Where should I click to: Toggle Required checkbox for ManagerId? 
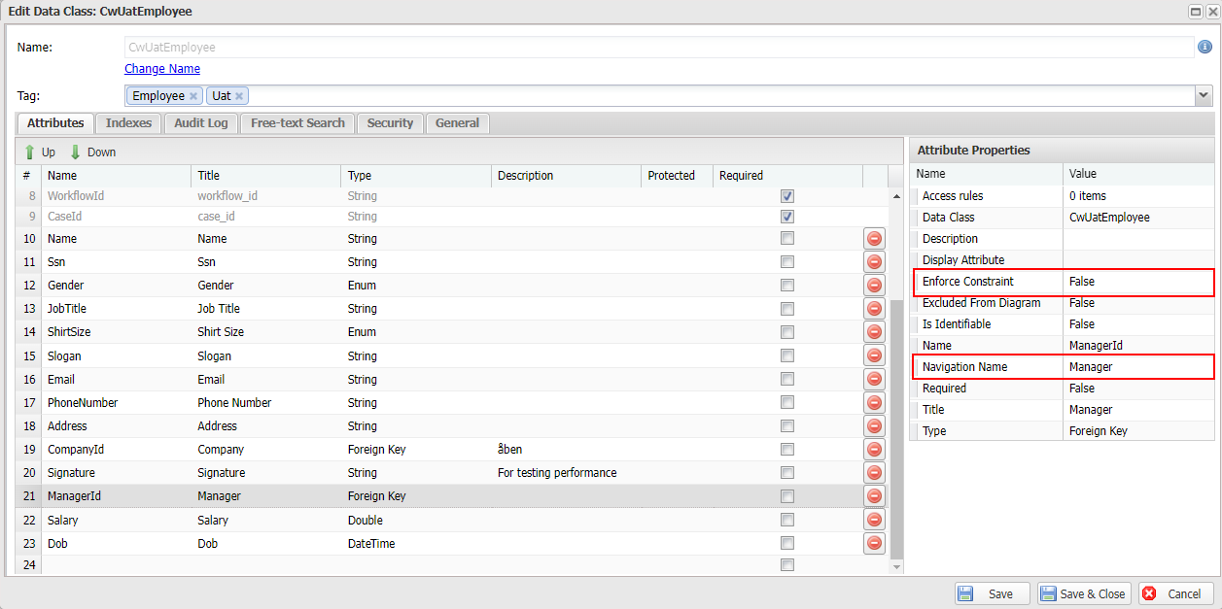click(x=787, y=496)
